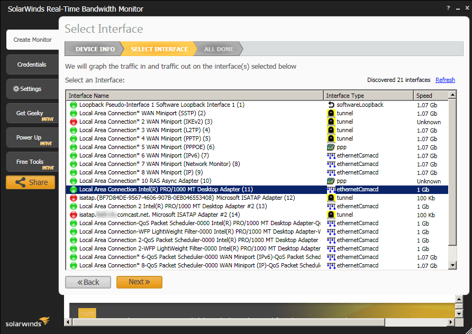Open the help question mark in title bar

448,8
